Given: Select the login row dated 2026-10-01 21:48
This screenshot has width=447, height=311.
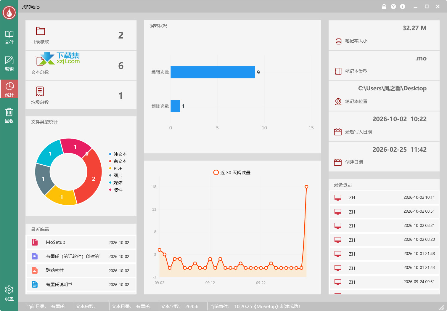Looking at the screenshot, I should (384, 254).
